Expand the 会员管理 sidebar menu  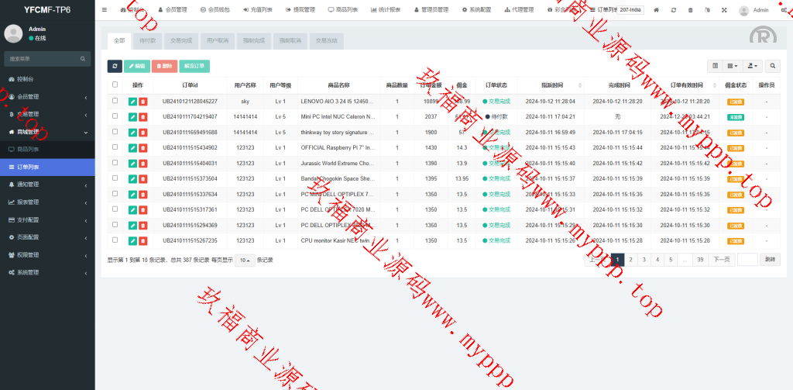[x=47, y=97]
